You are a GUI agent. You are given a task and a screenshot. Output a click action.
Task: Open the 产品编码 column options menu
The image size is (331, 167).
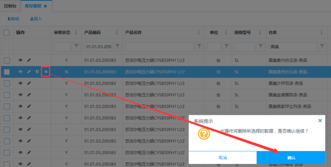click(x=117, y=33)
